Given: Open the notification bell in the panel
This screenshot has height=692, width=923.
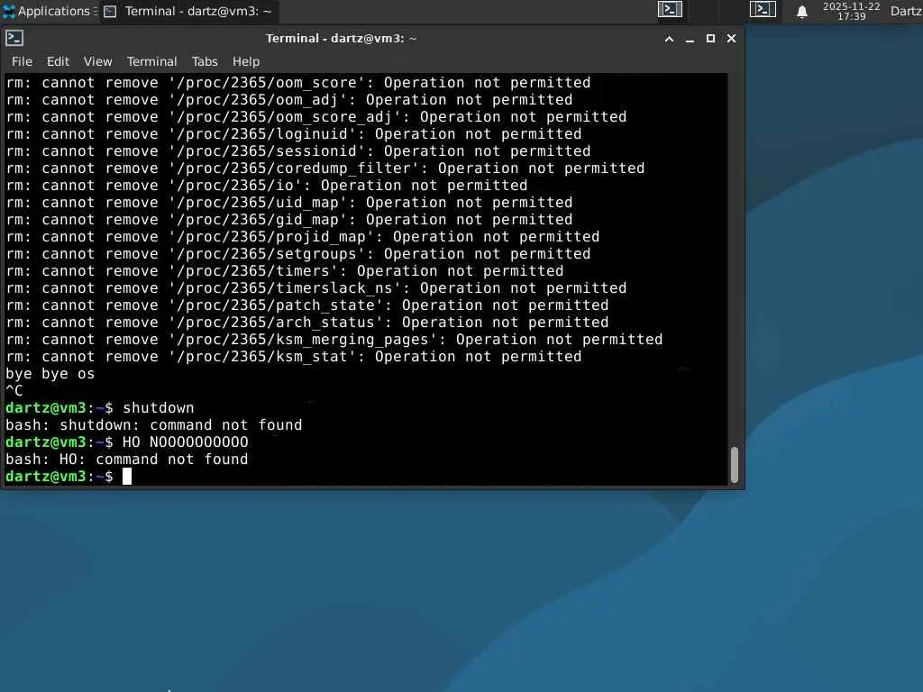Looking at the screenshot, I should [801, 11].
